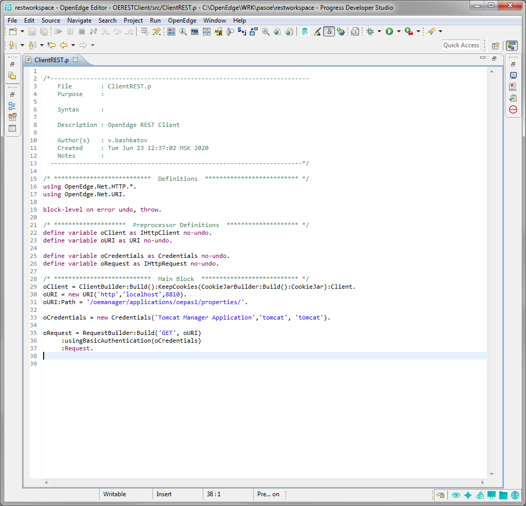Minimize the editor area
Screen dimensions: 526x506
pos(483,58)
